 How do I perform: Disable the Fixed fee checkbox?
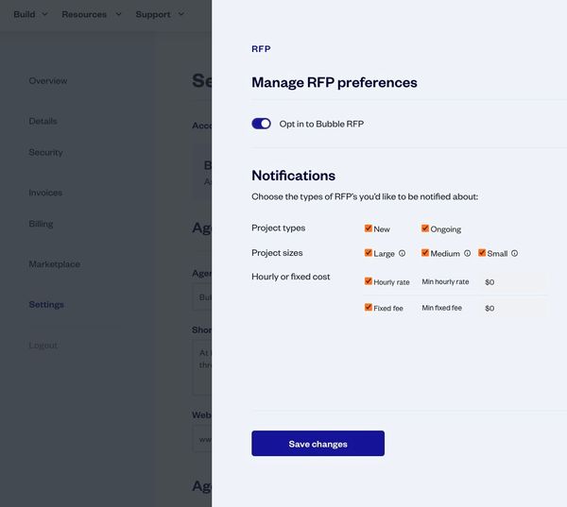point(369,308)
